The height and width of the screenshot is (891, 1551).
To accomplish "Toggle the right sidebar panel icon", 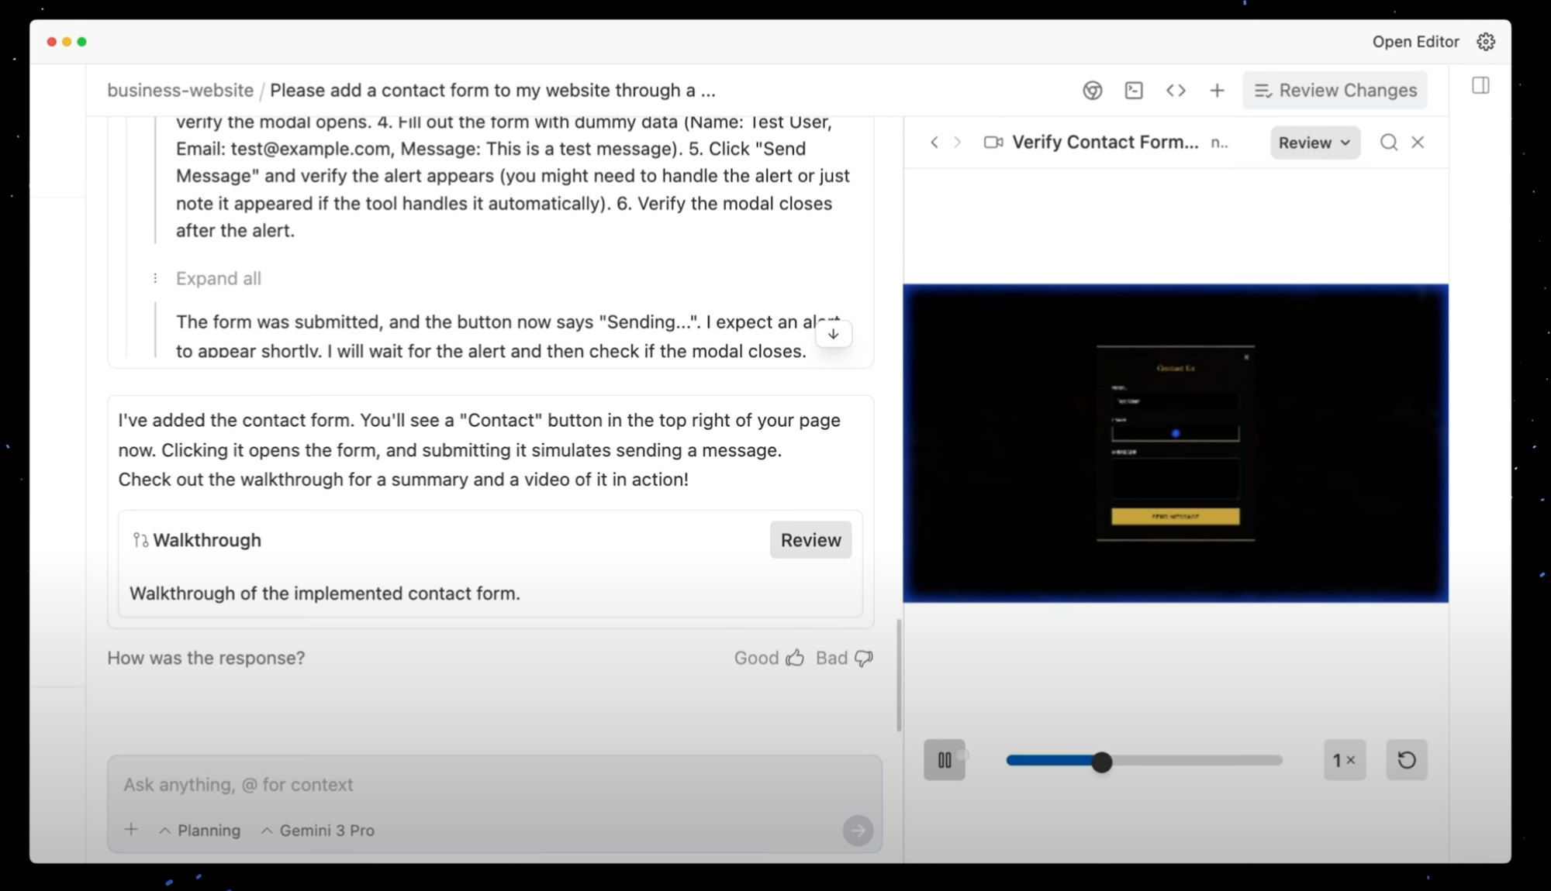I will pyautogui.click(x=1480, y=85).
